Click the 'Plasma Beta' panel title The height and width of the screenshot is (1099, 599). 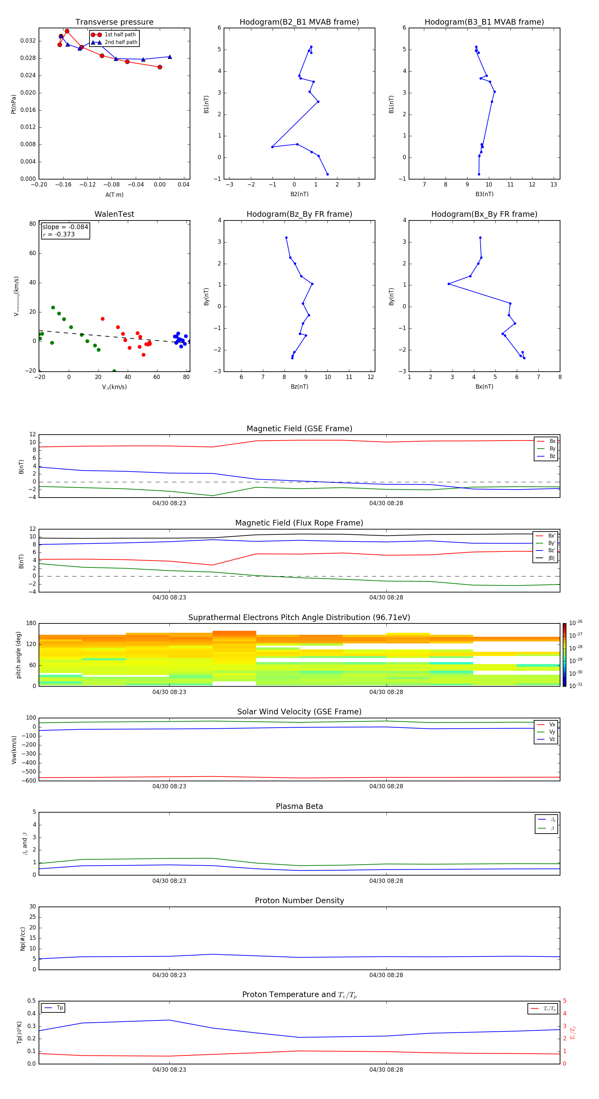point(299,806)
